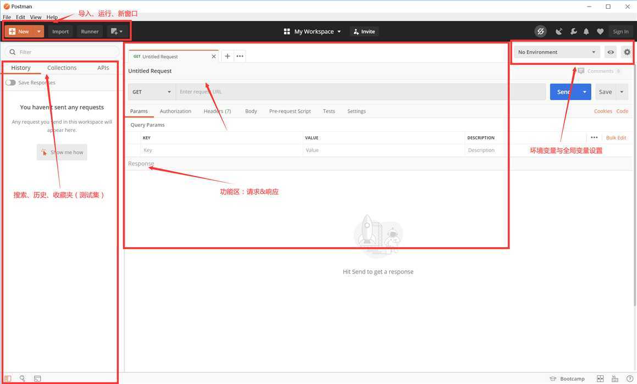
Task: Open manage environments gear icon
Action: tap(627, 52)
